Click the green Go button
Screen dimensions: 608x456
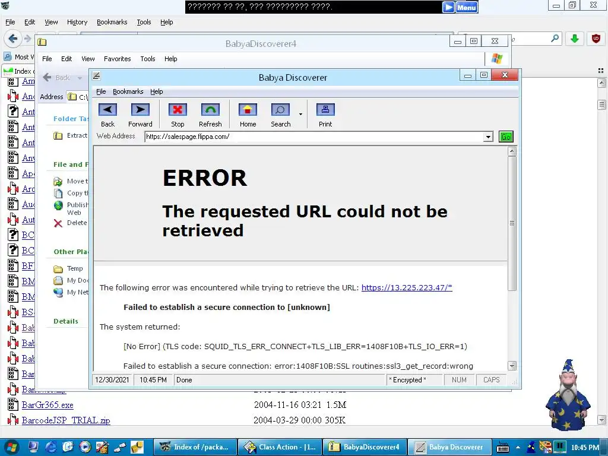click(506, 137)
